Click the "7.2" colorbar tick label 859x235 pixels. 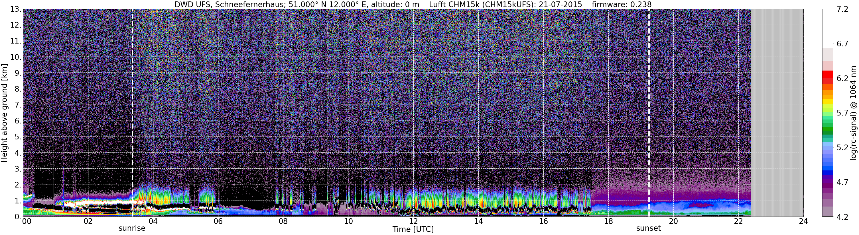tap(842, 9)
